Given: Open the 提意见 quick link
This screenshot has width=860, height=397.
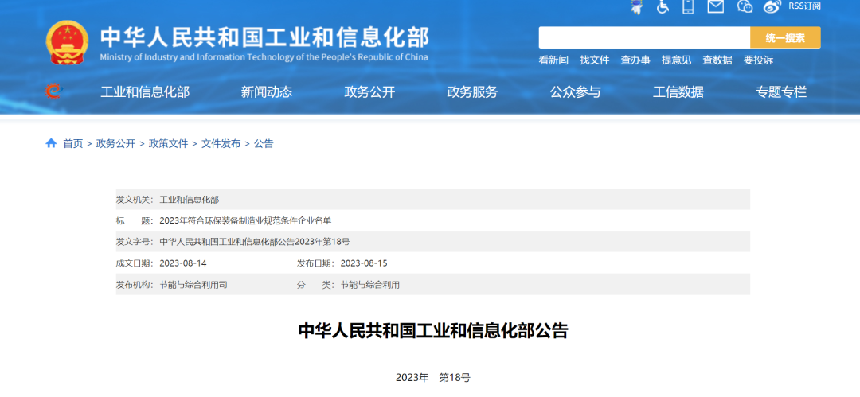Looking at the screenshot, I should (x=676, y=60).
